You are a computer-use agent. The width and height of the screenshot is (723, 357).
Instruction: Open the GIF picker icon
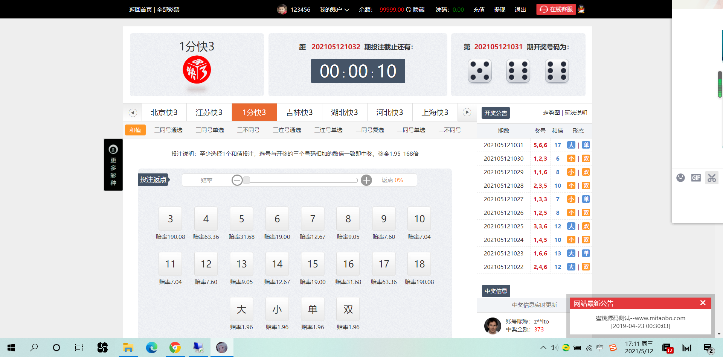pyautogui.click(x=696, y=178)
